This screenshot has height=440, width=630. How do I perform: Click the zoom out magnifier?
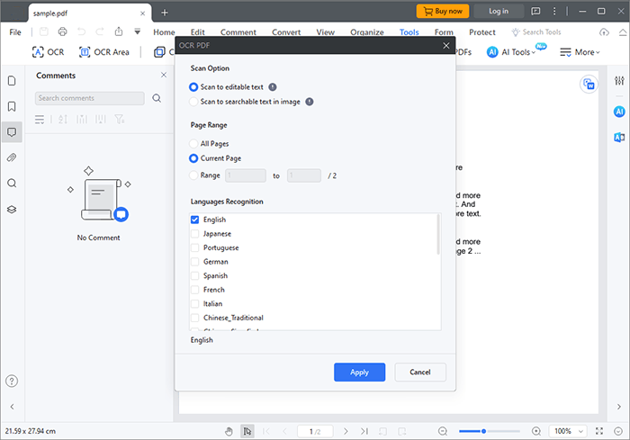tap(443, 431)
